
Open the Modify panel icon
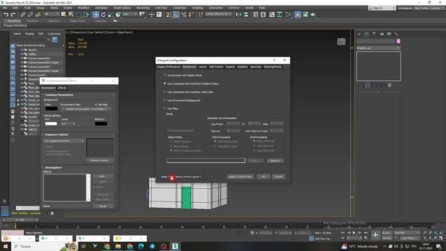pos(367,34)
